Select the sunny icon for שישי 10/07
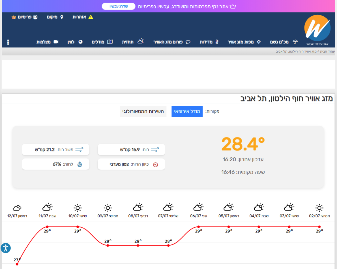Screen dimensions: 337x269 pyautogui.click(x=78, y=208)
